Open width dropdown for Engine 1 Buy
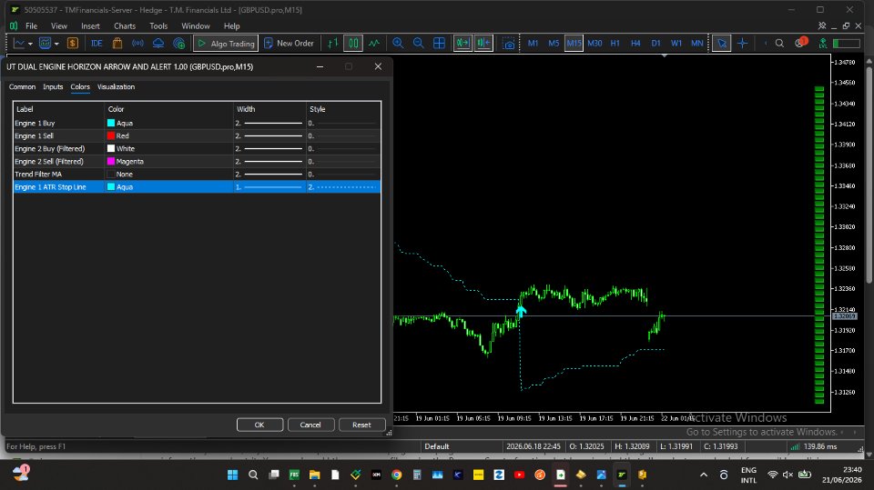 click(269, 123)
